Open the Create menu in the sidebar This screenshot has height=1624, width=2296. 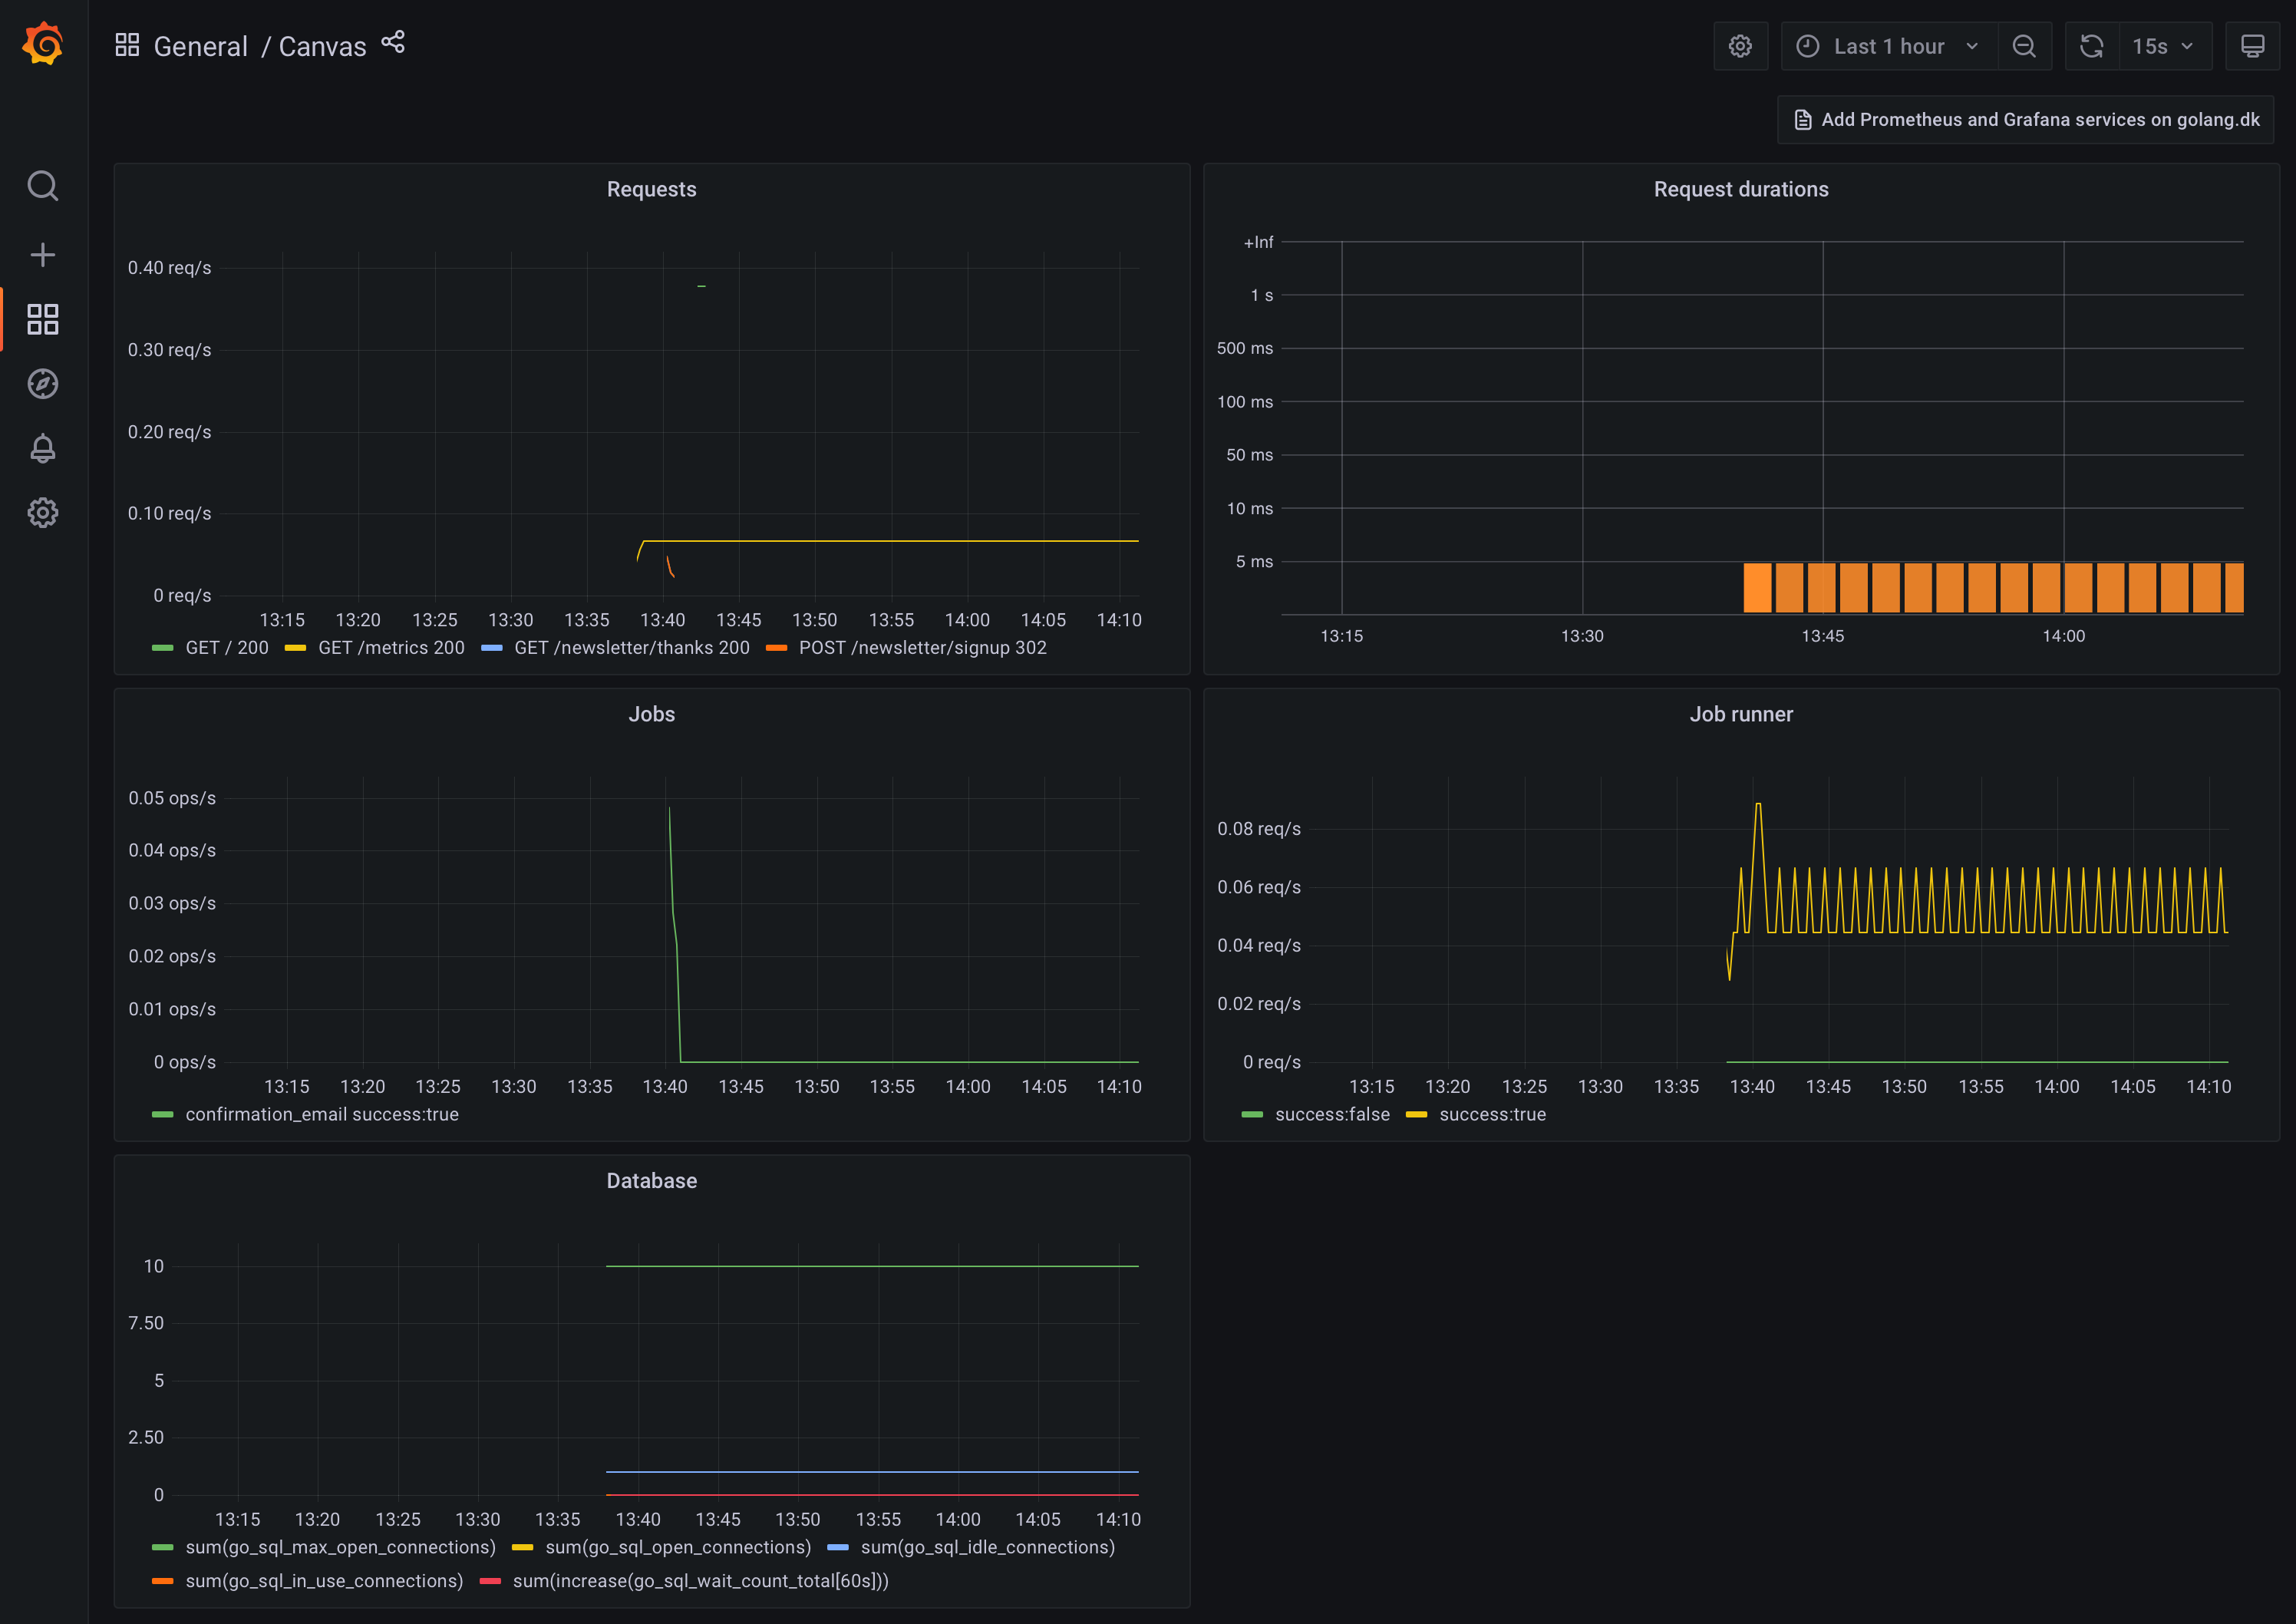[43, 254]
